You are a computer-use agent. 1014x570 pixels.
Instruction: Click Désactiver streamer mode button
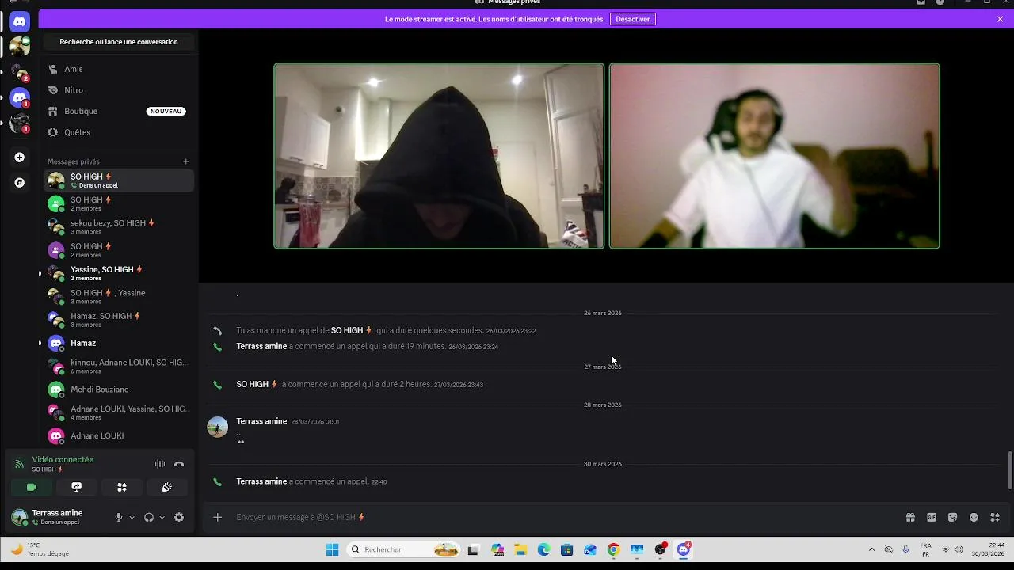pos(633,19)
